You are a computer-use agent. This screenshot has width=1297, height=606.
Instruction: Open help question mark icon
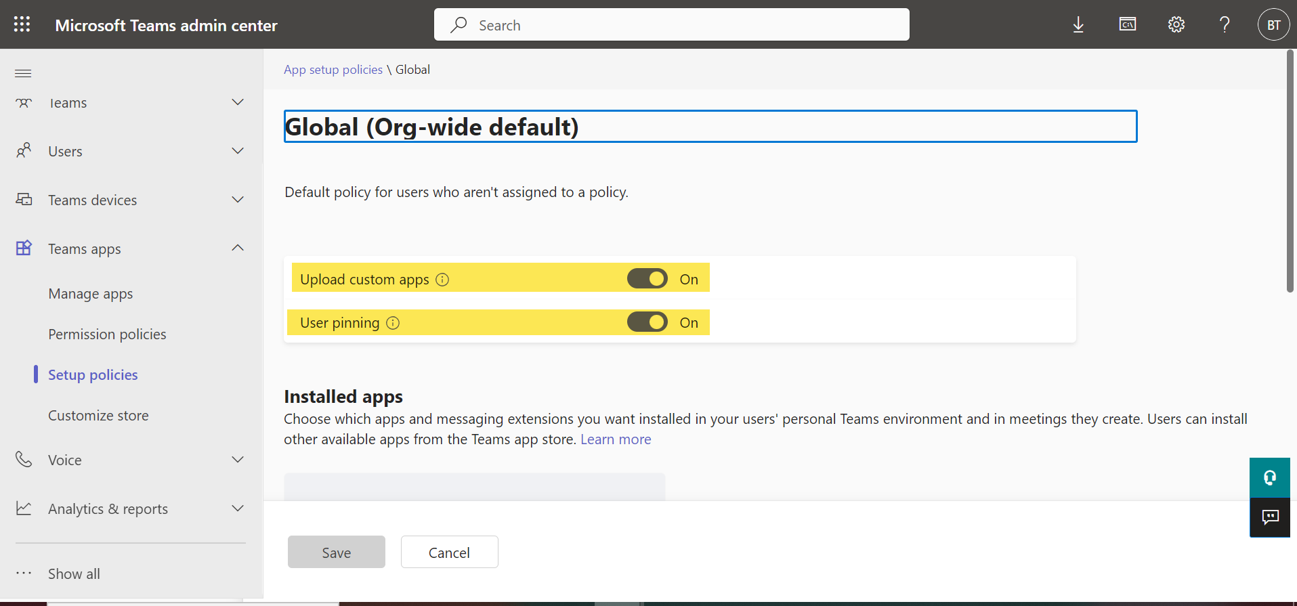1225,24
